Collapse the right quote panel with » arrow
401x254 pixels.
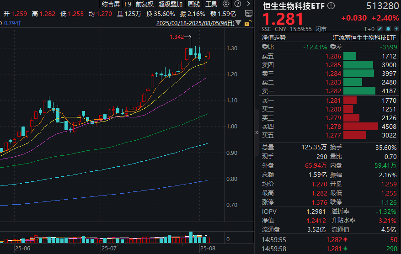point(257,132)
